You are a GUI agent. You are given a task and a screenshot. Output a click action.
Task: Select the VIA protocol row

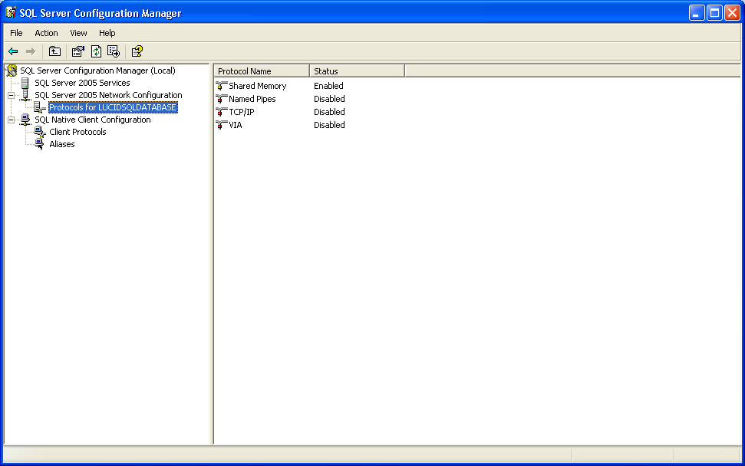click(236, 125)
